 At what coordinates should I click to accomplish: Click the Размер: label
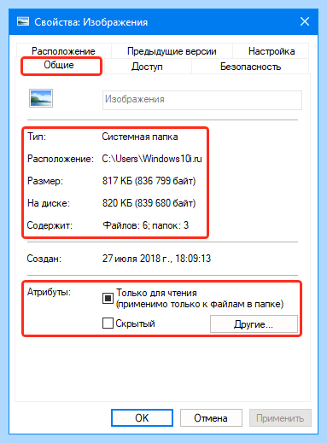[45, 181]
